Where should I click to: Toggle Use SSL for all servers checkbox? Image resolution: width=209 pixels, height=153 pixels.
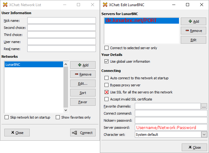107,92
